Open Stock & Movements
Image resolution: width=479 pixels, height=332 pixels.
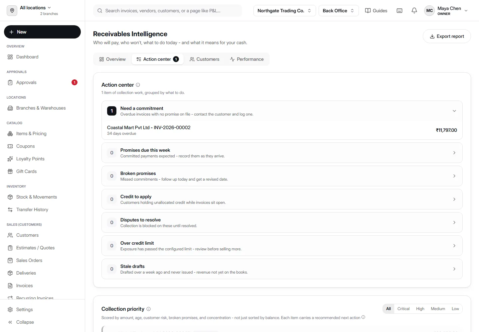coord(42,197)
